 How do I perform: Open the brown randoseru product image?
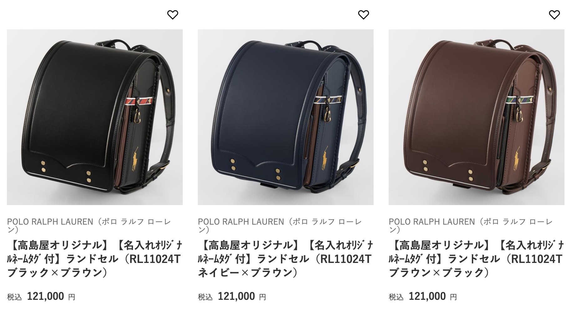click(x=477, y=117)
